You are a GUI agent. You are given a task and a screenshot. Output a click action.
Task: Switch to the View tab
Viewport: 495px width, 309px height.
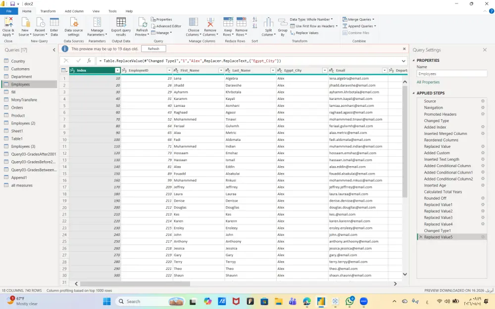pyautogui.click(x=96, y=11)
